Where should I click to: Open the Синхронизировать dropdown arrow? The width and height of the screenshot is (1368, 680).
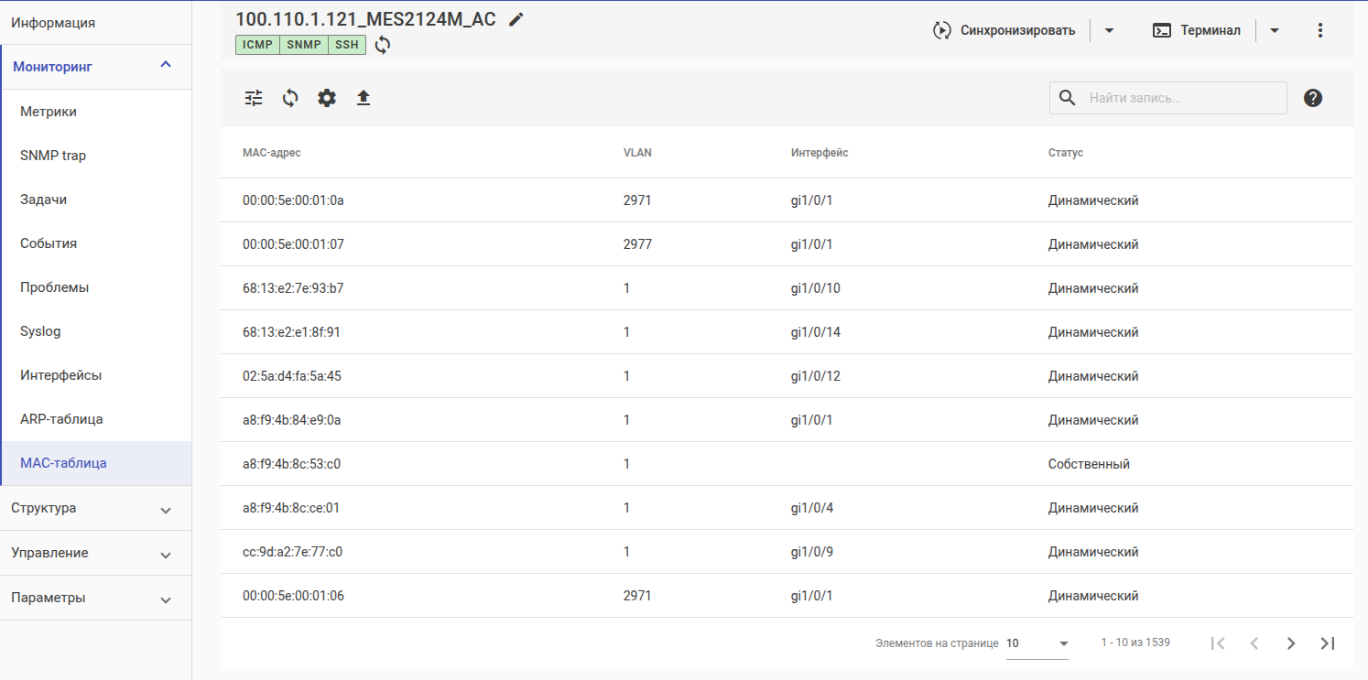1109,30
